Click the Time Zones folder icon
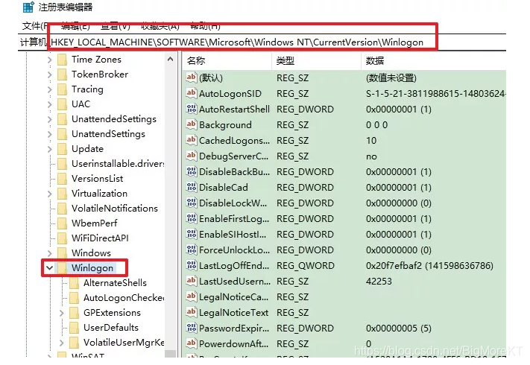 [x=62, y=60]
